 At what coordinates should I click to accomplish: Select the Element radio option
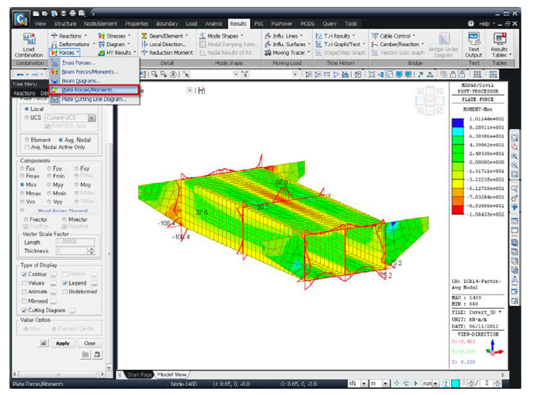pos(27,140)
